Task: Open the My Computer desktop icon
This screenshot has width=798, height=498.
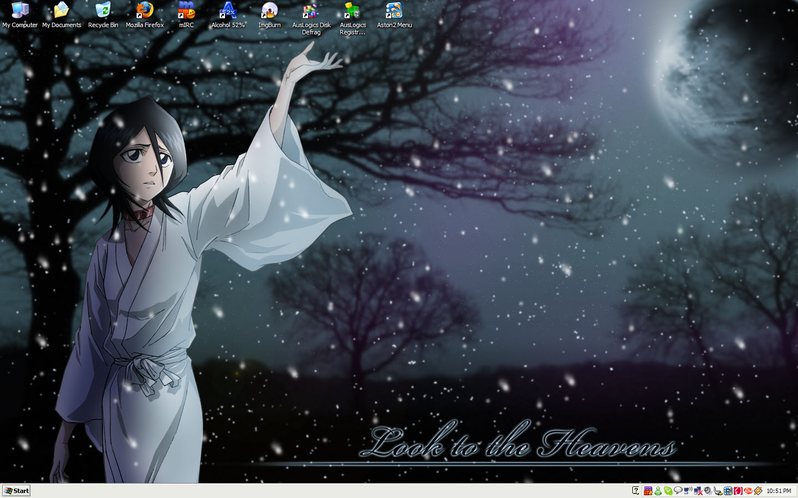Action: (20, 11)
